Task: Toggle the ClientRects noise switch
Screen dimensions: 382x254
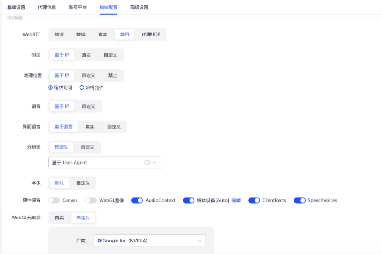Action: click(254, 200)
